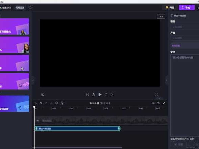Zoom in the timeline
199x149 pixels.
pos(159,103)
